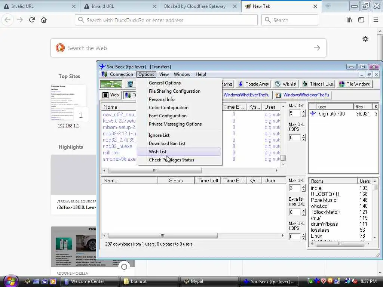The height and width of the screenshot is (287, 383).
Task: Open the Ignore List entry
Action: point(159,135)
